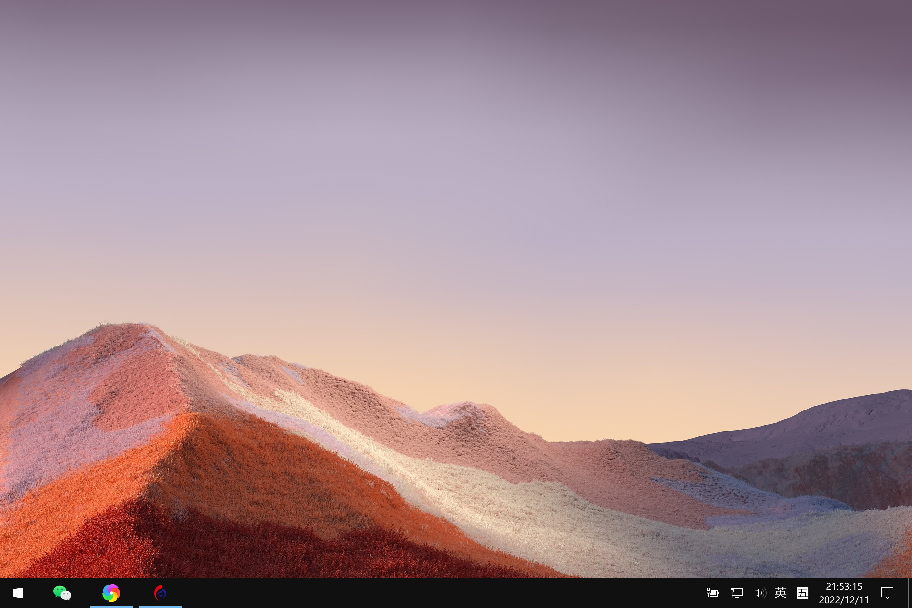Click the active indicator under red swirl app
The image size is (912, 608).
160,607
